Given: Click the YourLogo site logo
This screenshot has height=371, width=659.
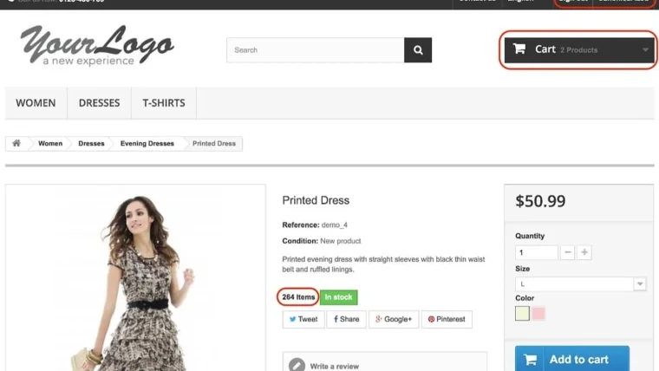Looking at the screenshot, I should (x=97, y=45).
